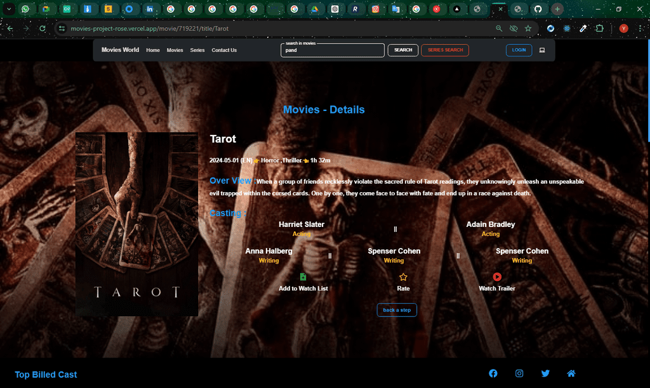The height and width of the screenshot is (388, 650).
Task: Select cast member Adain Bradley
Action: pos(491,224)
